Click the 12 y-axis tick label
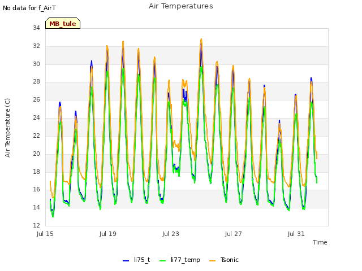The image size is (362, 271). coord(36,225)
